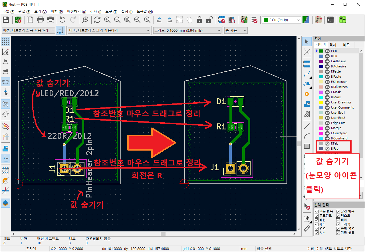Save the board with the floppy disk icon
The image size is (365, 252).
pyautogui.click(x=6, y=20)
